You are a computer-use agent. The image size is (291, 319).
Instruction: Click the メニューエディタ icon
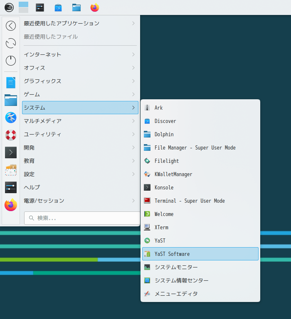click(147, 294)
